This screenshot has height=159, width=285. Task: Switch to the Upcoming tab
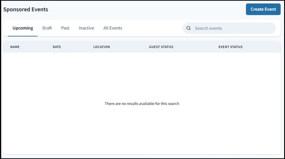[x=23, y=28]
